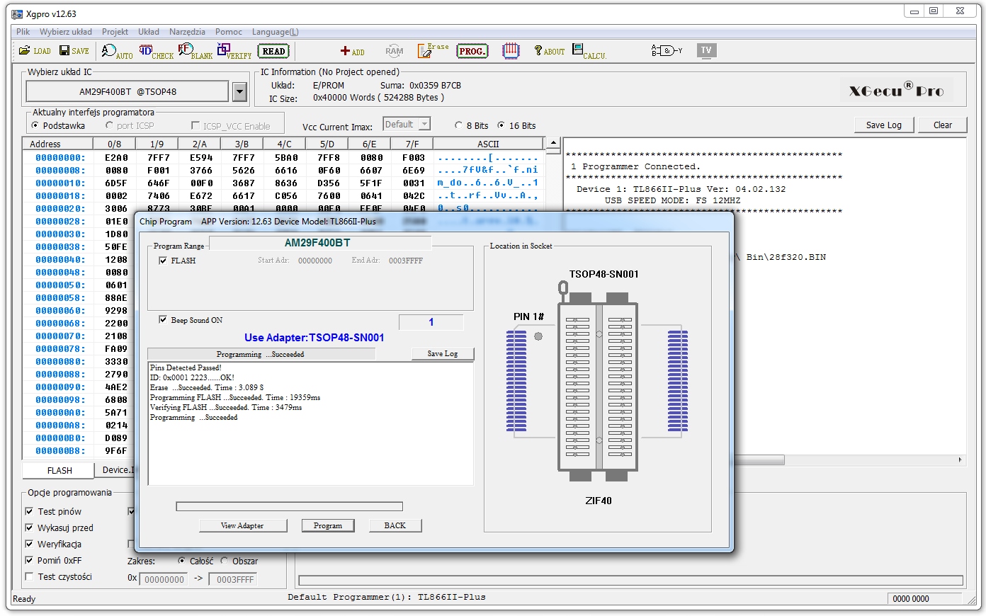
Task: Click the ID CHECK toolbar icon
Action: [156, 51]
